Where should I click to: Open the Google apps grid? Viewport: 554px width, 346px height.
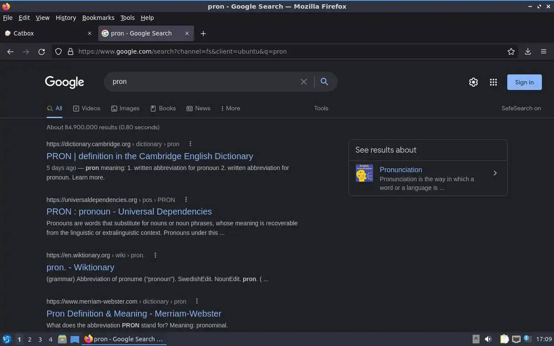click(x=493, y=82)
